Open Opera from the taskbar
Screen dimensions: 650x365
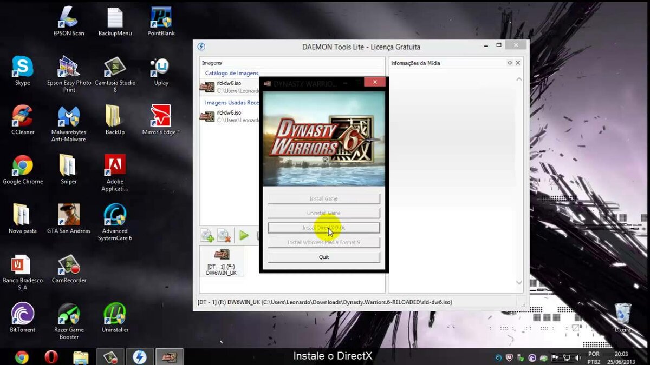[x=51, y=357]
